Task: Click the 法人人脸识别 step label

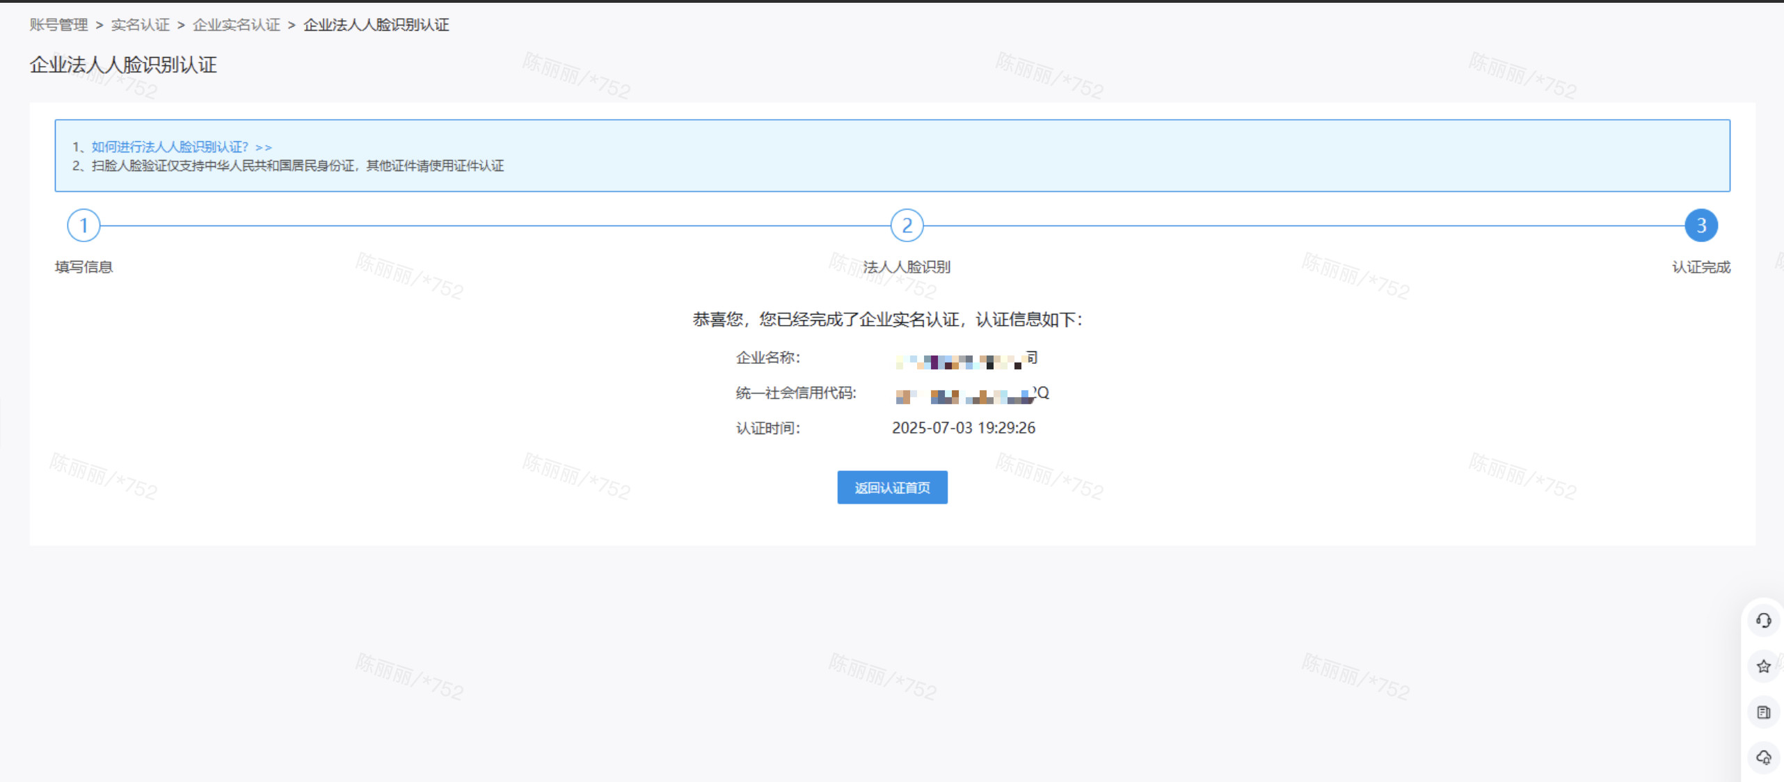Action: 906,267
